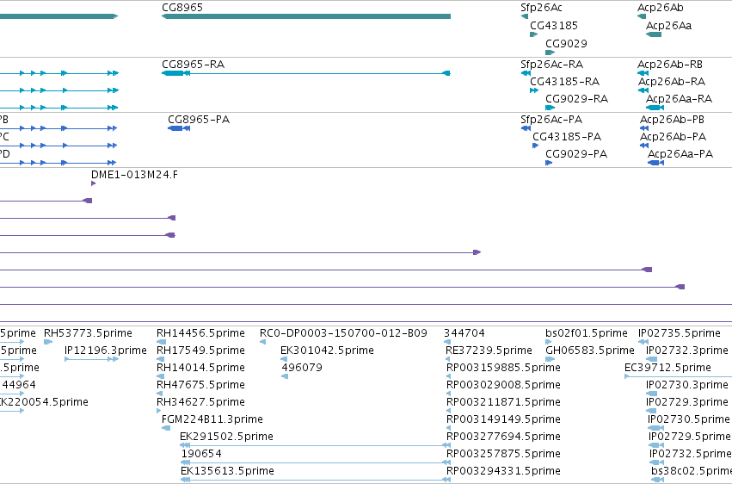The height and width of the screenshot is (484, 732).
Task: Select the IP02730.5prime EST label
Action: coord(688,419)
